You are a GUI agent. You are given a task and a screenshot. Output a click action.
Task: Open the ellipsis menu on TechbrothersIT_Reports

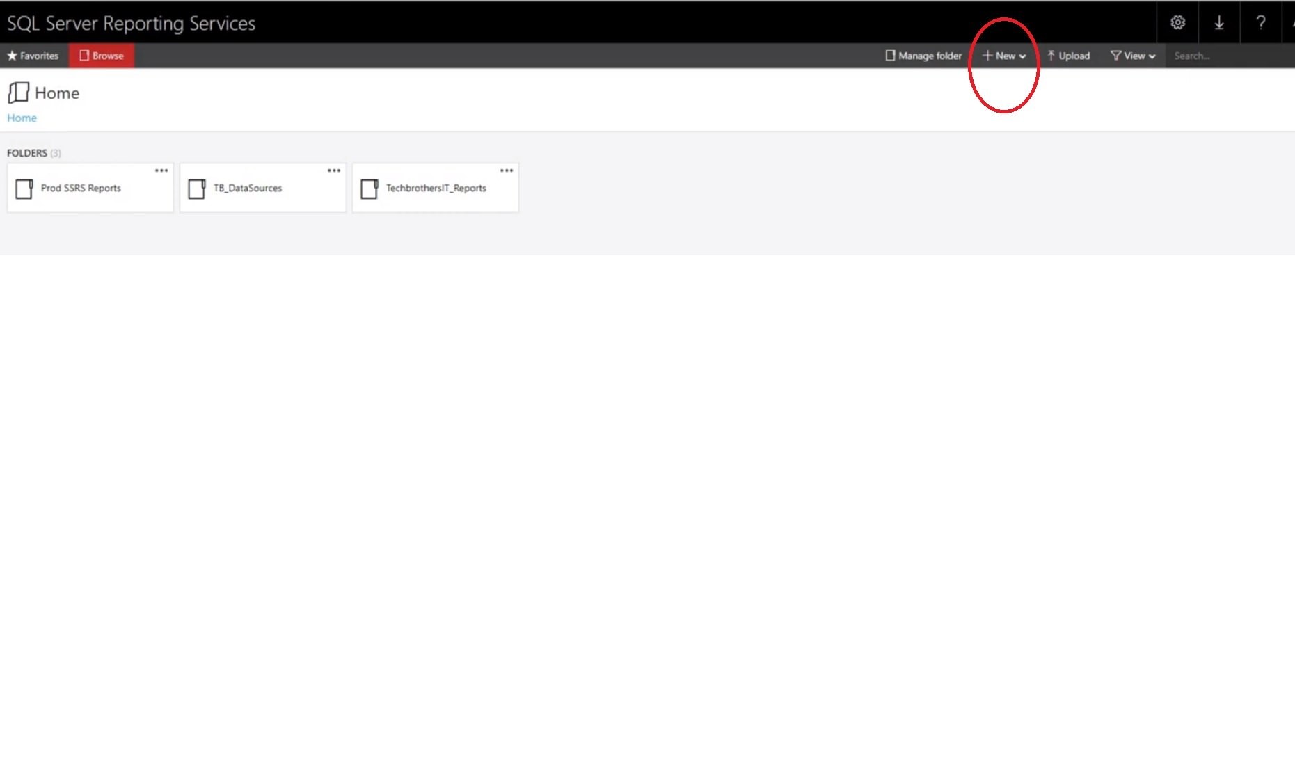[x=506, y=170]
